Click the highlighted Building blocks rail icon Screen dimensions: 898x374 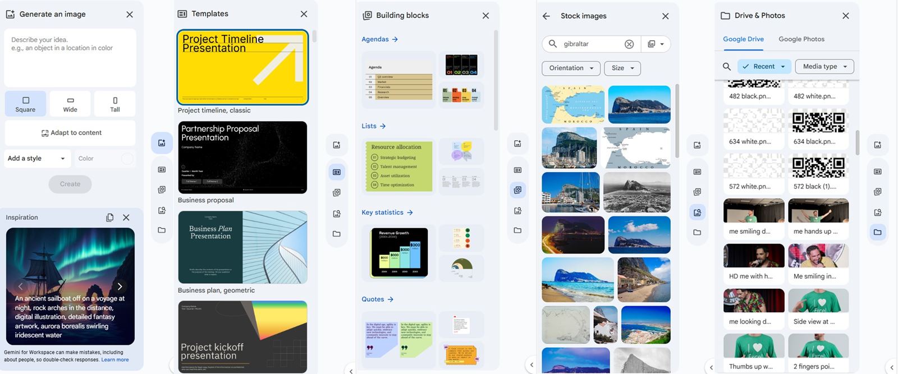coord(517,190)
